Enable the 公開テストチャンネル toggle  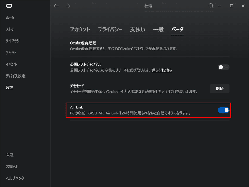click(223, 67)
